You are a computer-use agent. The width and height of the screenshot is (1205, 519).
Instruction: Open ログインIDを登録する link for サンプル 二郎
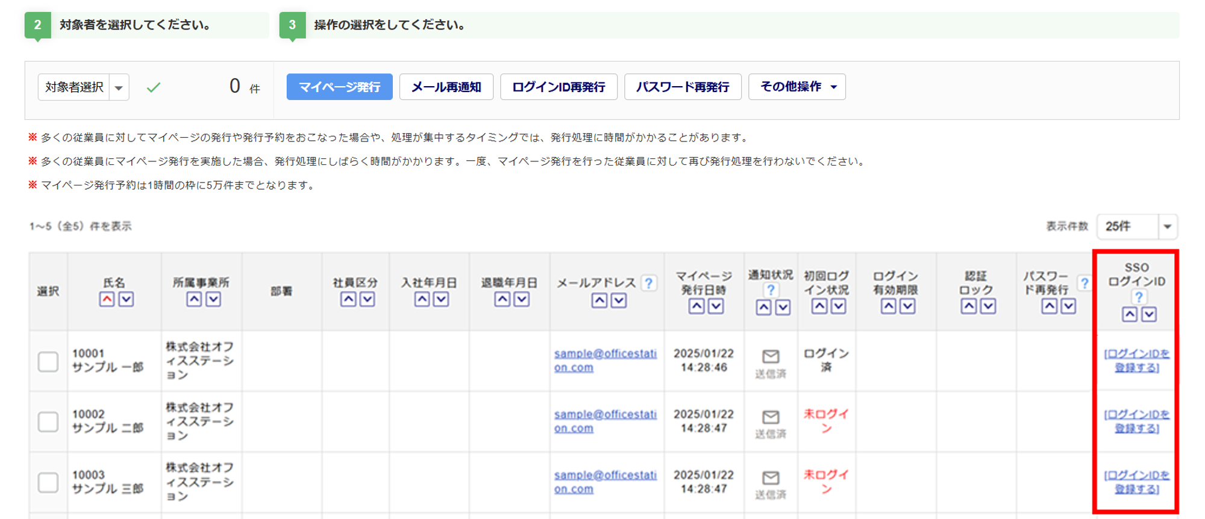coord(1136,421)
